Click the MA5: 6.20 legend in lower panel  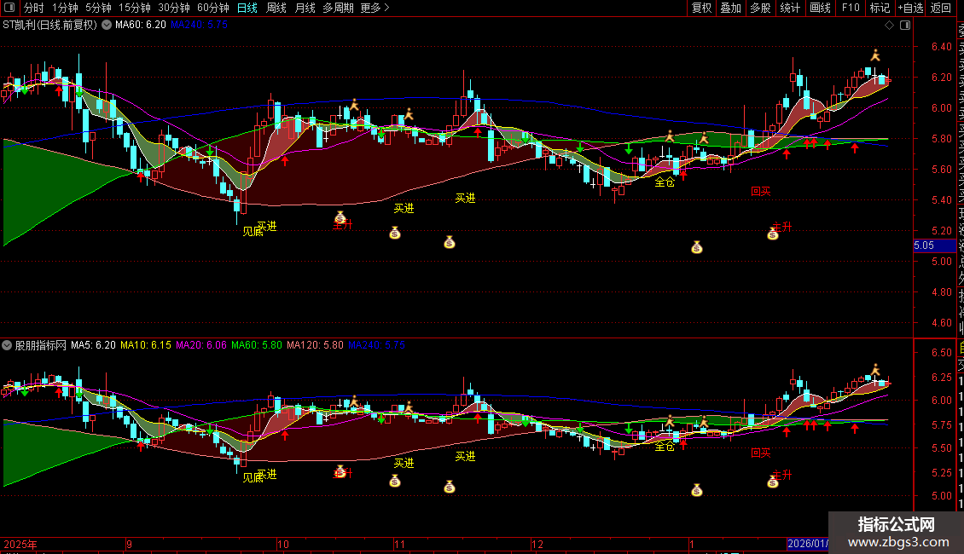point(93,345)
